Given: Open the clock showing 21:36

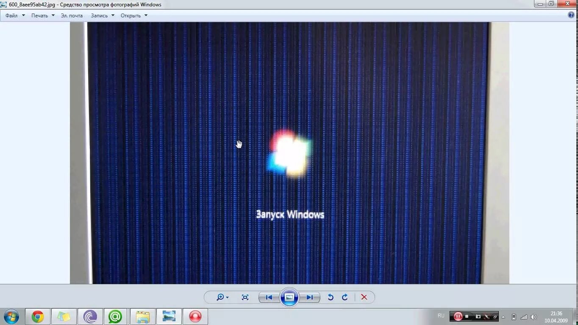Looking at the screenshot, I should (556, 317).
